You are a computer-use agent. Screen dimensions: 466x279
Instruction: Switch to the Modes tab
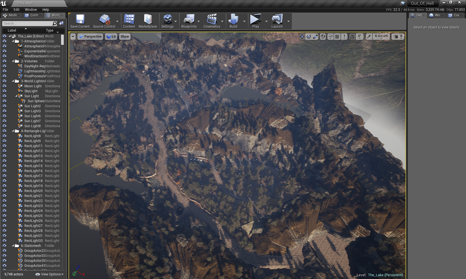coord(11,15)
